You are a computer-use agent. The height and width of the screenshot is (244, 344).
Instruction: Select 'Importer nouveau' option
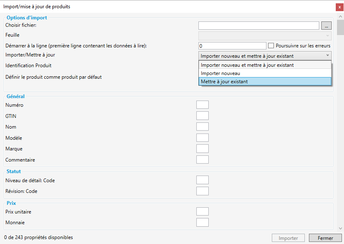tap(265, 73)
